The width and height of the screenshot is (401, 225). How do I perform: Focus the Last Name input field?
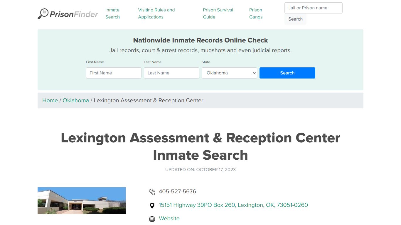point(171,73)
